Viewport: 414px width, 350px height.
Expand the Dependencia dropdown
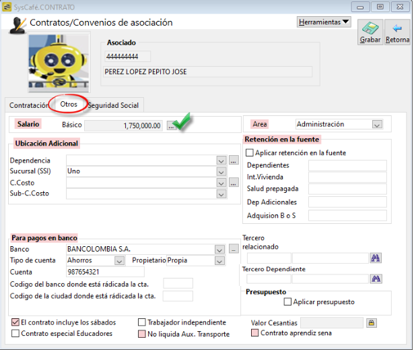[x=221, y=160]
